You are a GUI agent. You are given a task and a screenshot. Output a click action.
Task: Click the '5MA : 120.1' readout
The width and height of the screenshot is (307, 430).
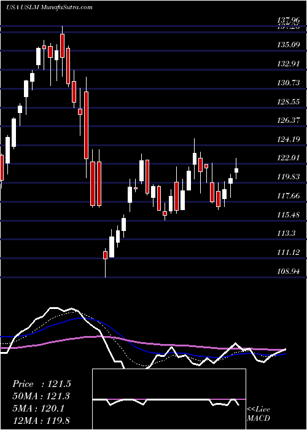point(38,409)
